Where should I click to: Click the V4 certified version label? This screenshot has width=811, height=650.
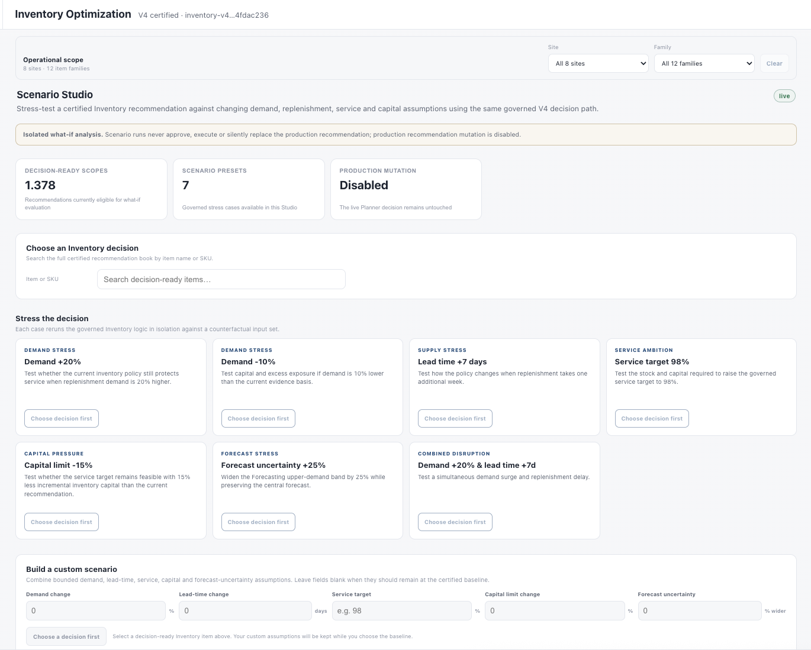[204, 15]
